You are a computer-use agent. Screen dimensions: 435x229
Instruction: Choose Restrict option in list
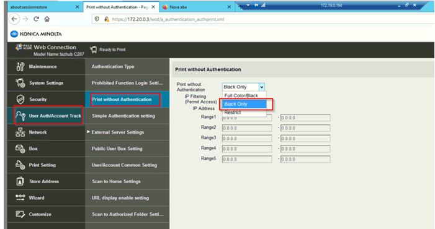244,112
